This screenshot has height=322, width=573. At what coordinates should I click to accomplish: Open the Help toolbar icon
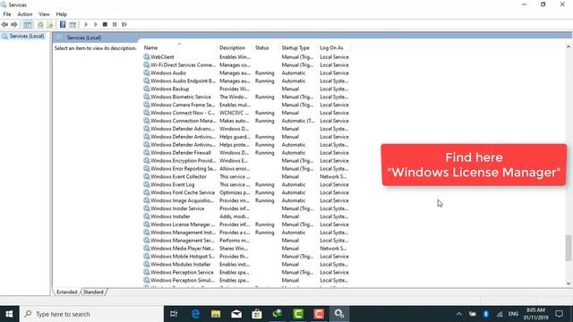[63, 24]
